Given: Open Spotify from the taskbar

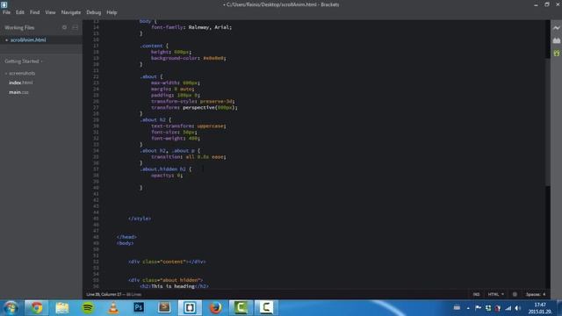Looking at the screenshot, I should tap(88, 307).
